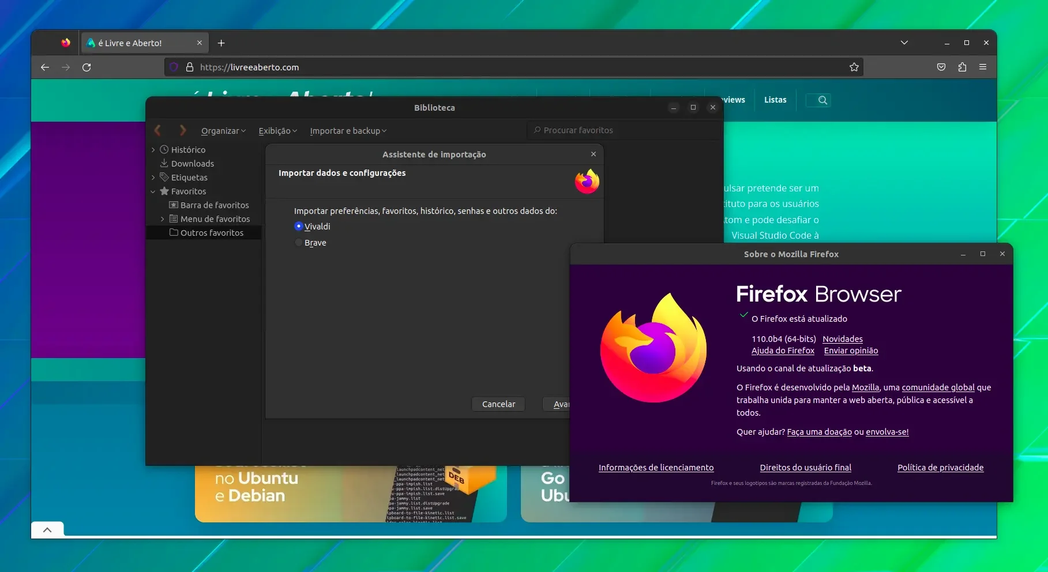Maximize the Biblioteca window
This screenshot has width=1048, height=572.
[693, 107]
